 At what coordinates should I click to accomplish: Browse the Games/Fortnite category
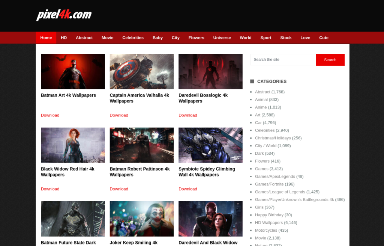pos(269,184)
